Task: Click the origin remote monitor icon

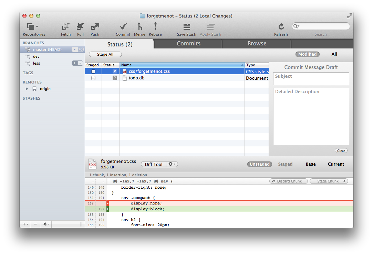Action: 34,89
